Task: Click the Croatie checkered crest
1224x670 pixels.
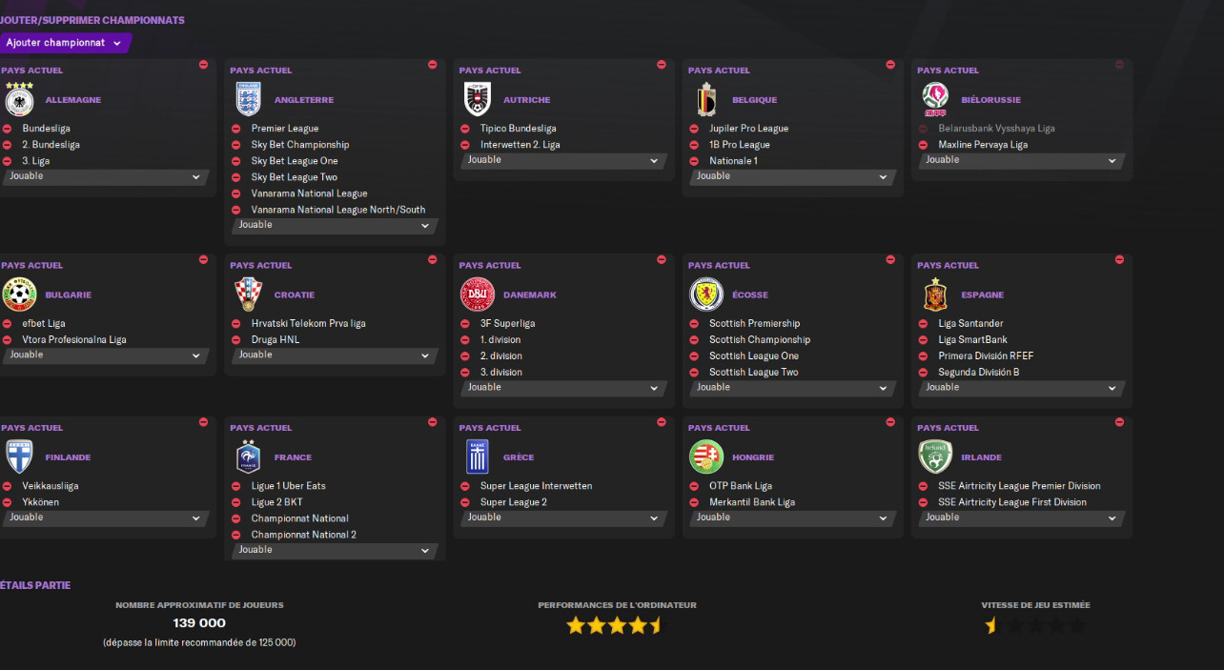Action: click(248, 294)
